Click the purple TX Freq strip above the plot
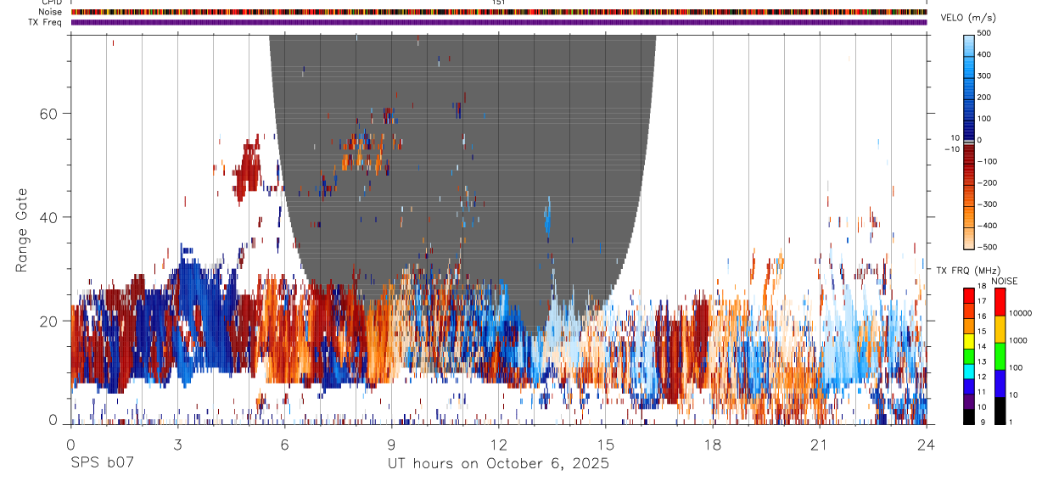Screen dimensions: 1042x481 point(498,22)
